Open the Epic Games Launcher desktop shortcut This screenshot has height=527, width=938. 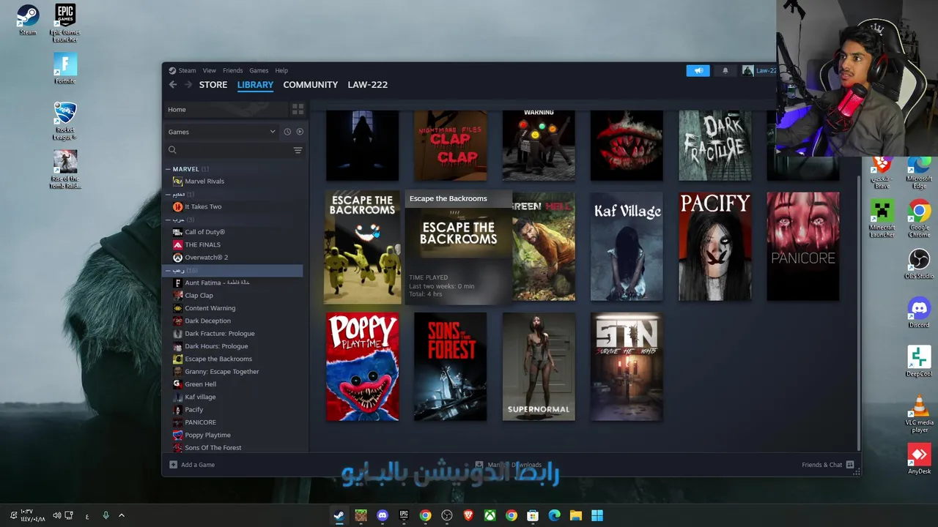pyautogui.click(x=65, y=23)
